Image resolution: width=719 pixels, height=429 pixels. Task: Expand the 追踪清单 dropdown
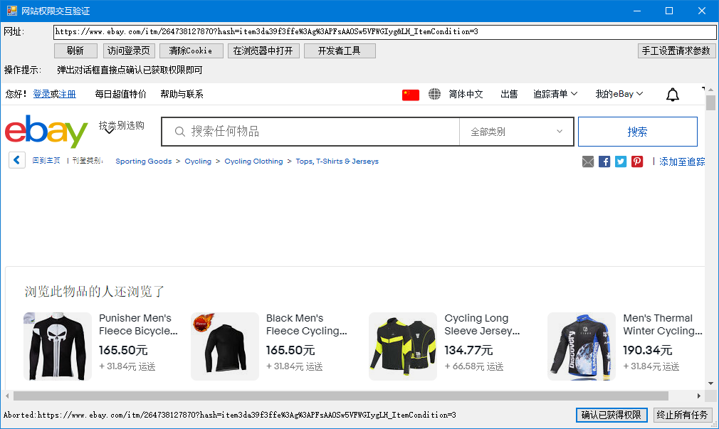click(x=555, y=94)
